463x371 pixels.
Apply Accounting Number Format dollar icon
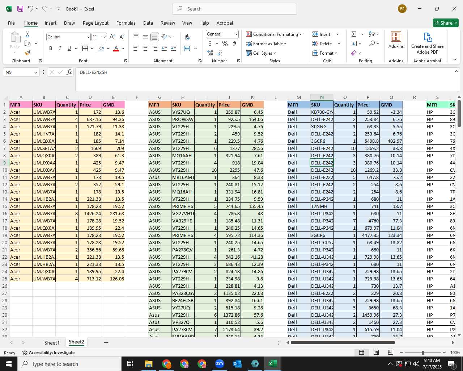point(210,43)
